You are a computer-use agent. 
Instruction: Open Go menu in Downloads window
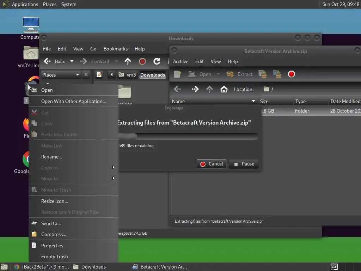pyautogui.click(x=93, y=49)
